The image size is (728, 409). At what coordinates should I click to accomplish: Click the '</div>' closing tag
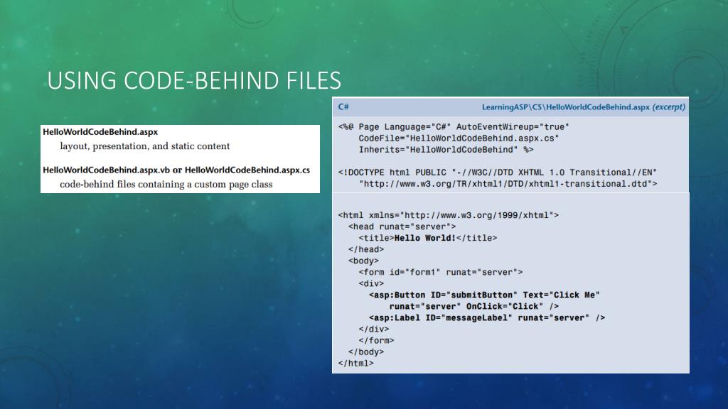pyautogui.click(x=374, y=329)
